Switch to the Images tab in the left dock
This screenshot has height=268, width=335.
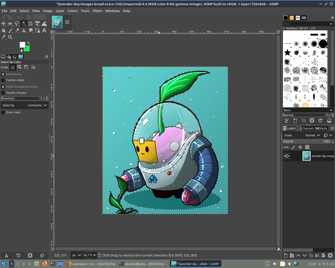pos(21,57)
